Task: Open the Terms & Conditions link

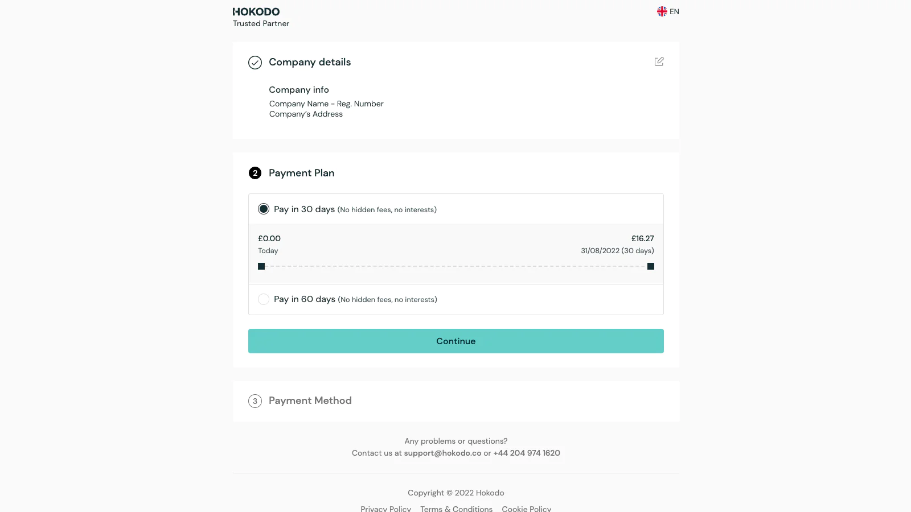Action: (456, 509)
